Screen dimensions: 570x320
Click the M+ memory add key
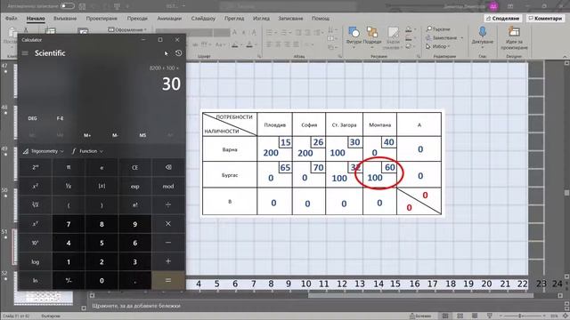coord(87,135)
